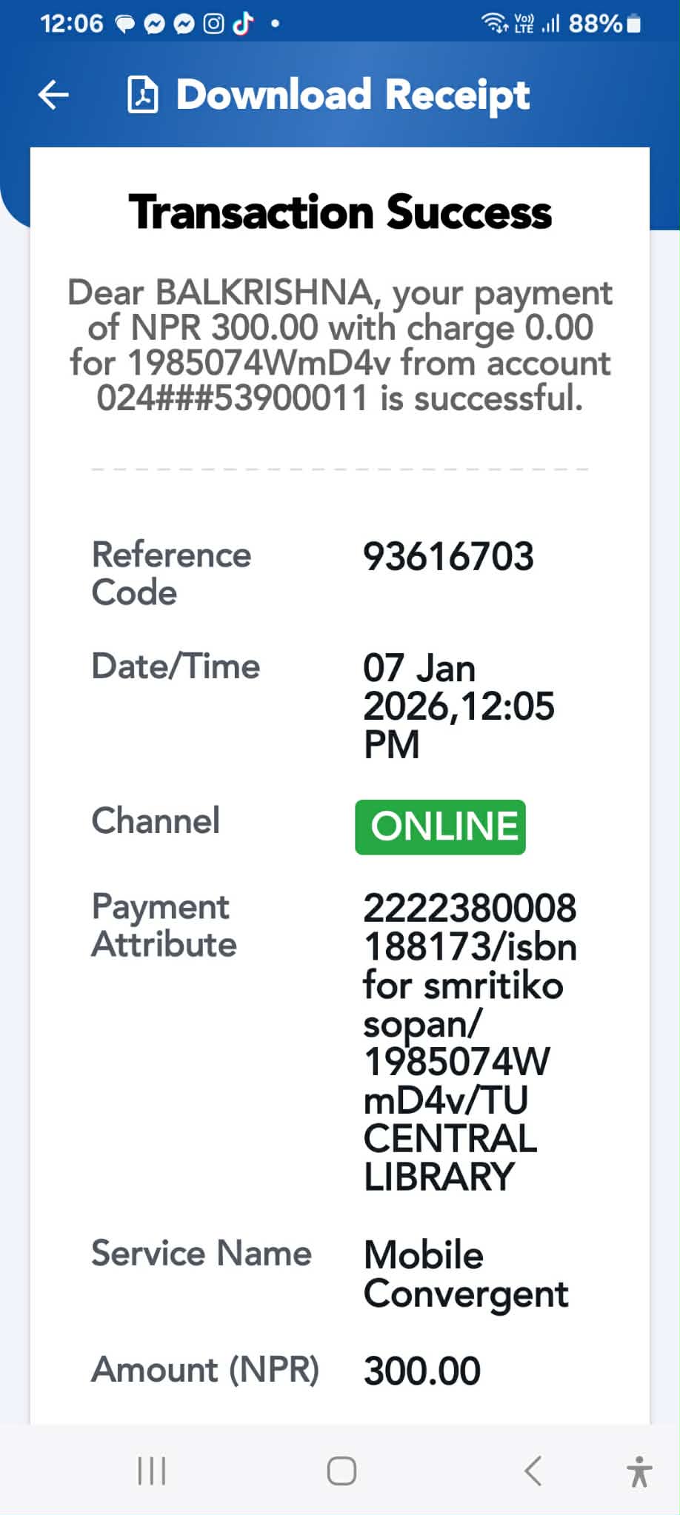Tap the Download Receipt label
680x1515 pixels.
tap(353, 95)
